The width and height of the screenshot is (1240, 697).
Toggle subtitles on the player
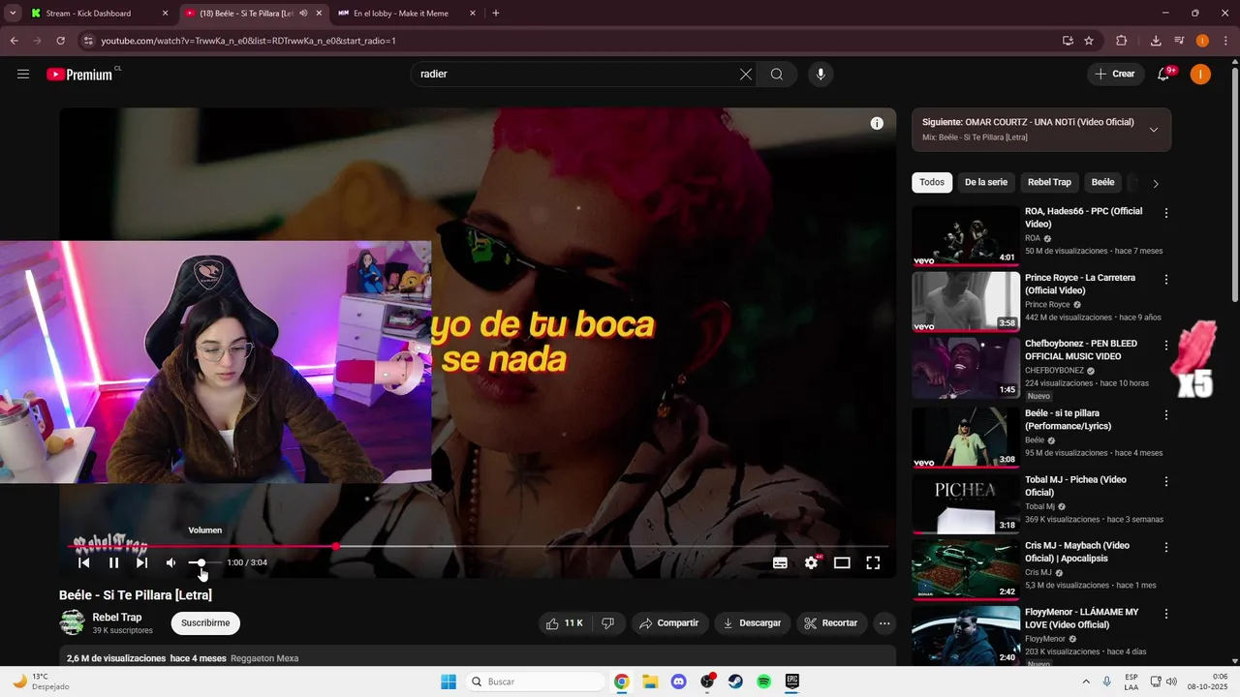click(x=780, y=562)
